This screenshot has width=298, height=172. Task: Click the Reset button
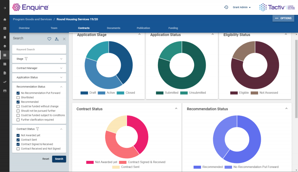tap(45, 159)
